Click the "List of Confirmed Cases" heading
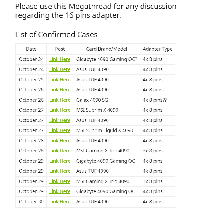The width and height of the screenshot is (209, 208). pyautogui.click(x=56, y=35)
